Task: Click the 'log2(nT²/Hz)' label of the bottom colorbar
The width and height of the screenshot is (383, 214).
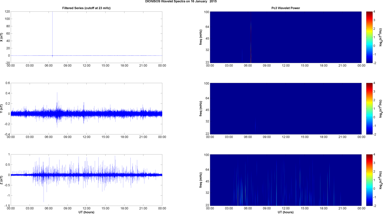Action: coord(380,180)
